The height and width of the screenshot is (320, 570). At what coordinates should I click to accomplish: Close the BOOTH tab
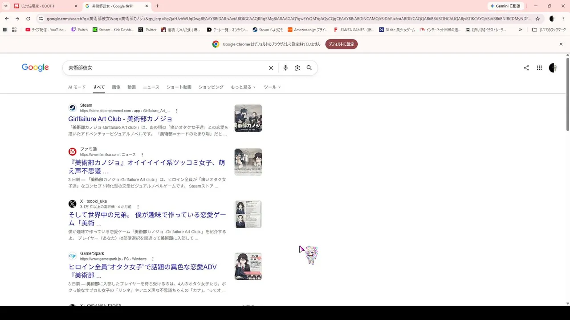tap(76, 6)
